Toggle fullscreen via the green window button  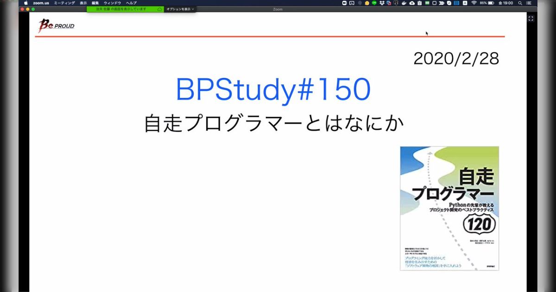[x=33, y=9]
